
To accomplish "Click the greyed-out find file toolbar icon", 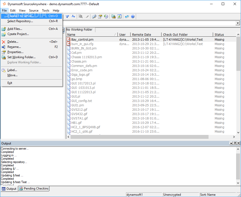I will [x=80, y=16].
